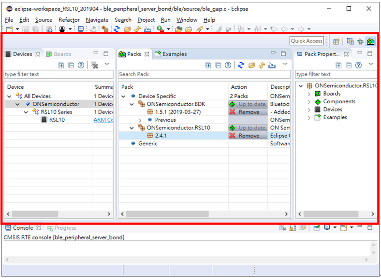Expand the Previous versions node
The width and height of the screenshot is (381, 278).
pyautogui.click(x=140, y=120)
